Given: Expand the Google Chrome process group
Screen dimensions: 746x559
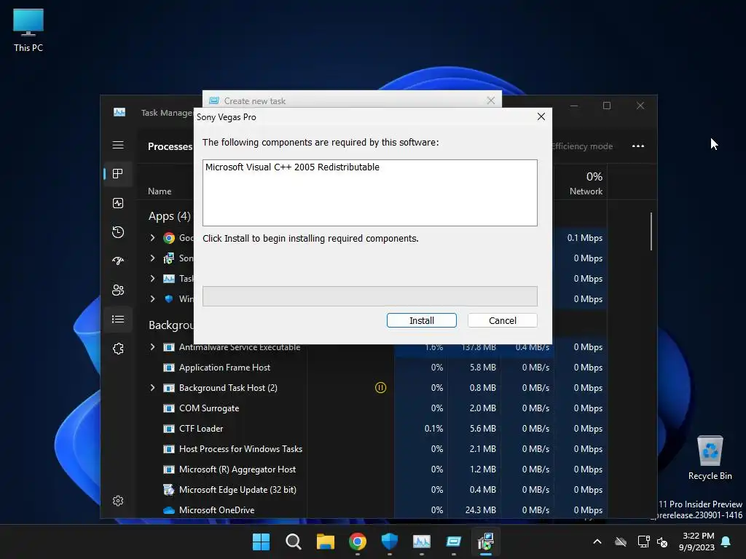Looking at the screenshot, I should (x=152, y=238).
